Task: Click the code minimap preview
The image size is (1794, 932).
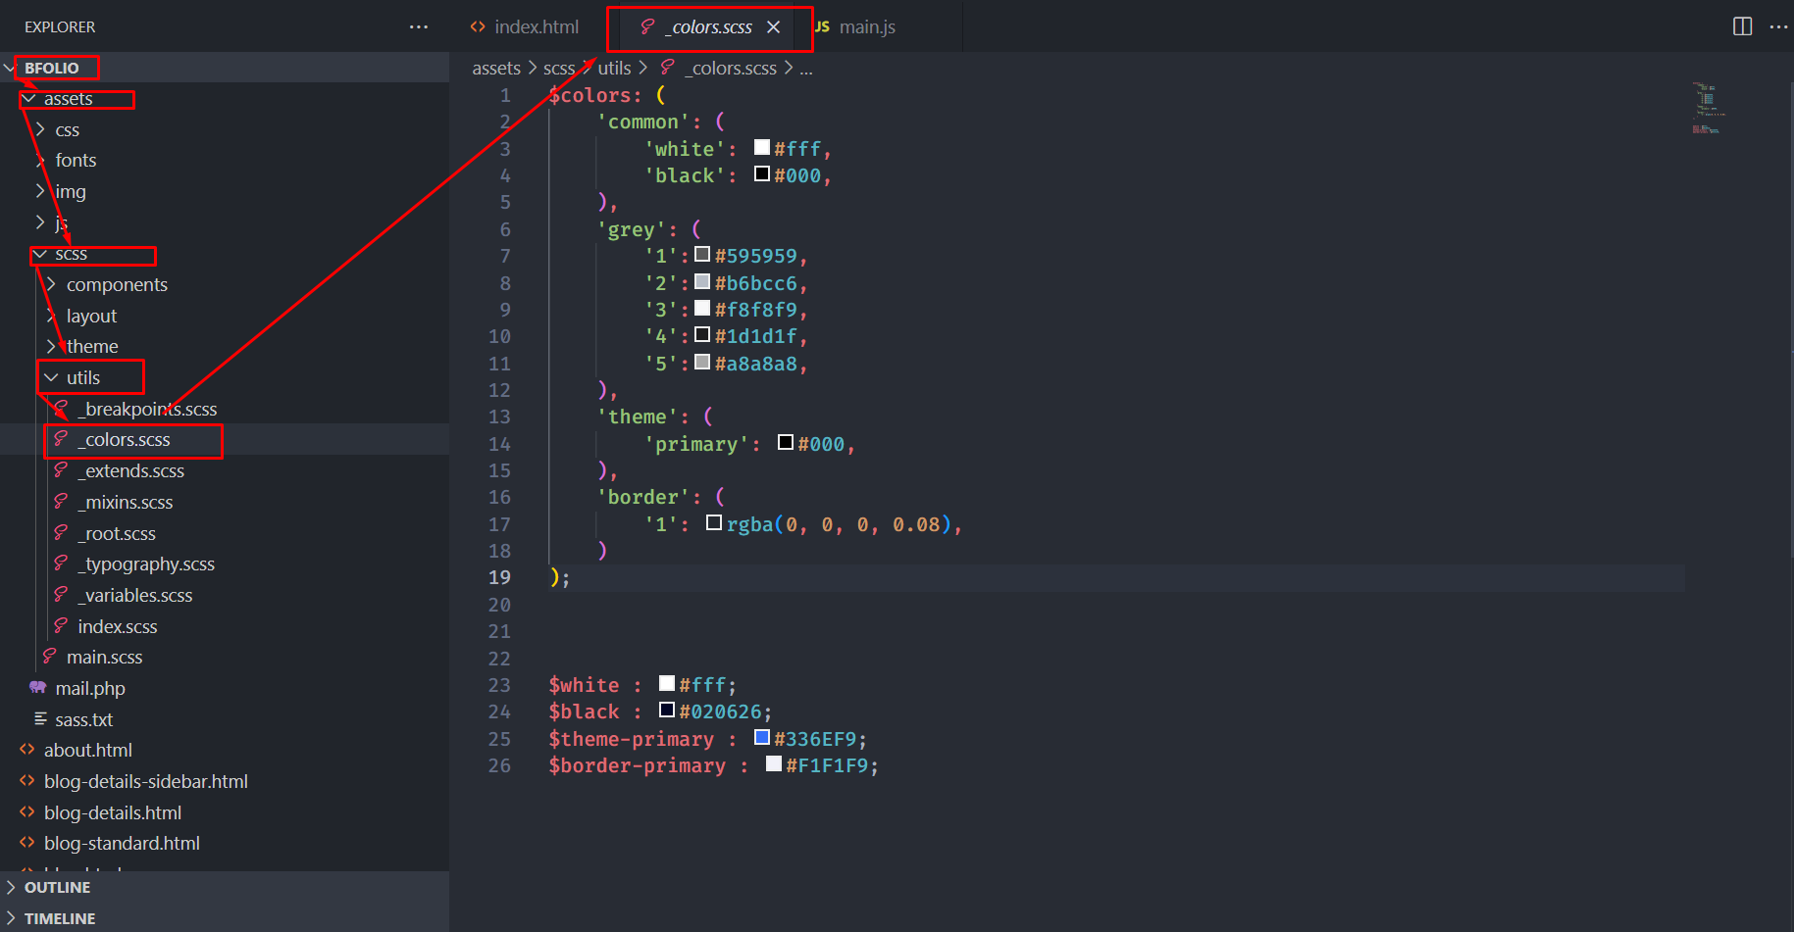Action: click(x=1707, y=108)
